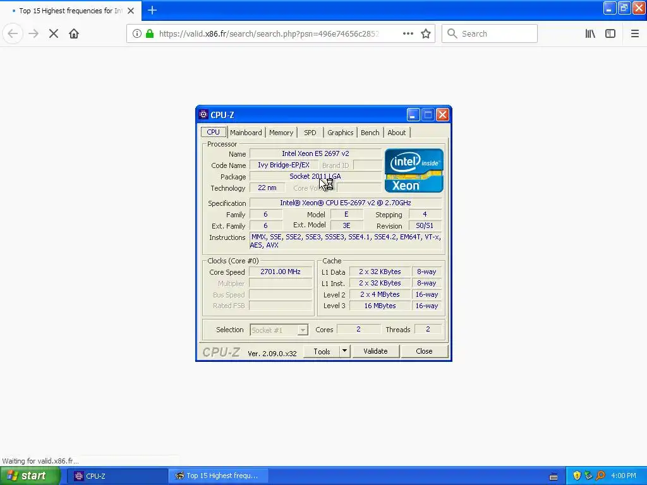Open page actions three-dot menu
Image resolution: width=647 pixels, height=485 pixels.
(408, 34)
